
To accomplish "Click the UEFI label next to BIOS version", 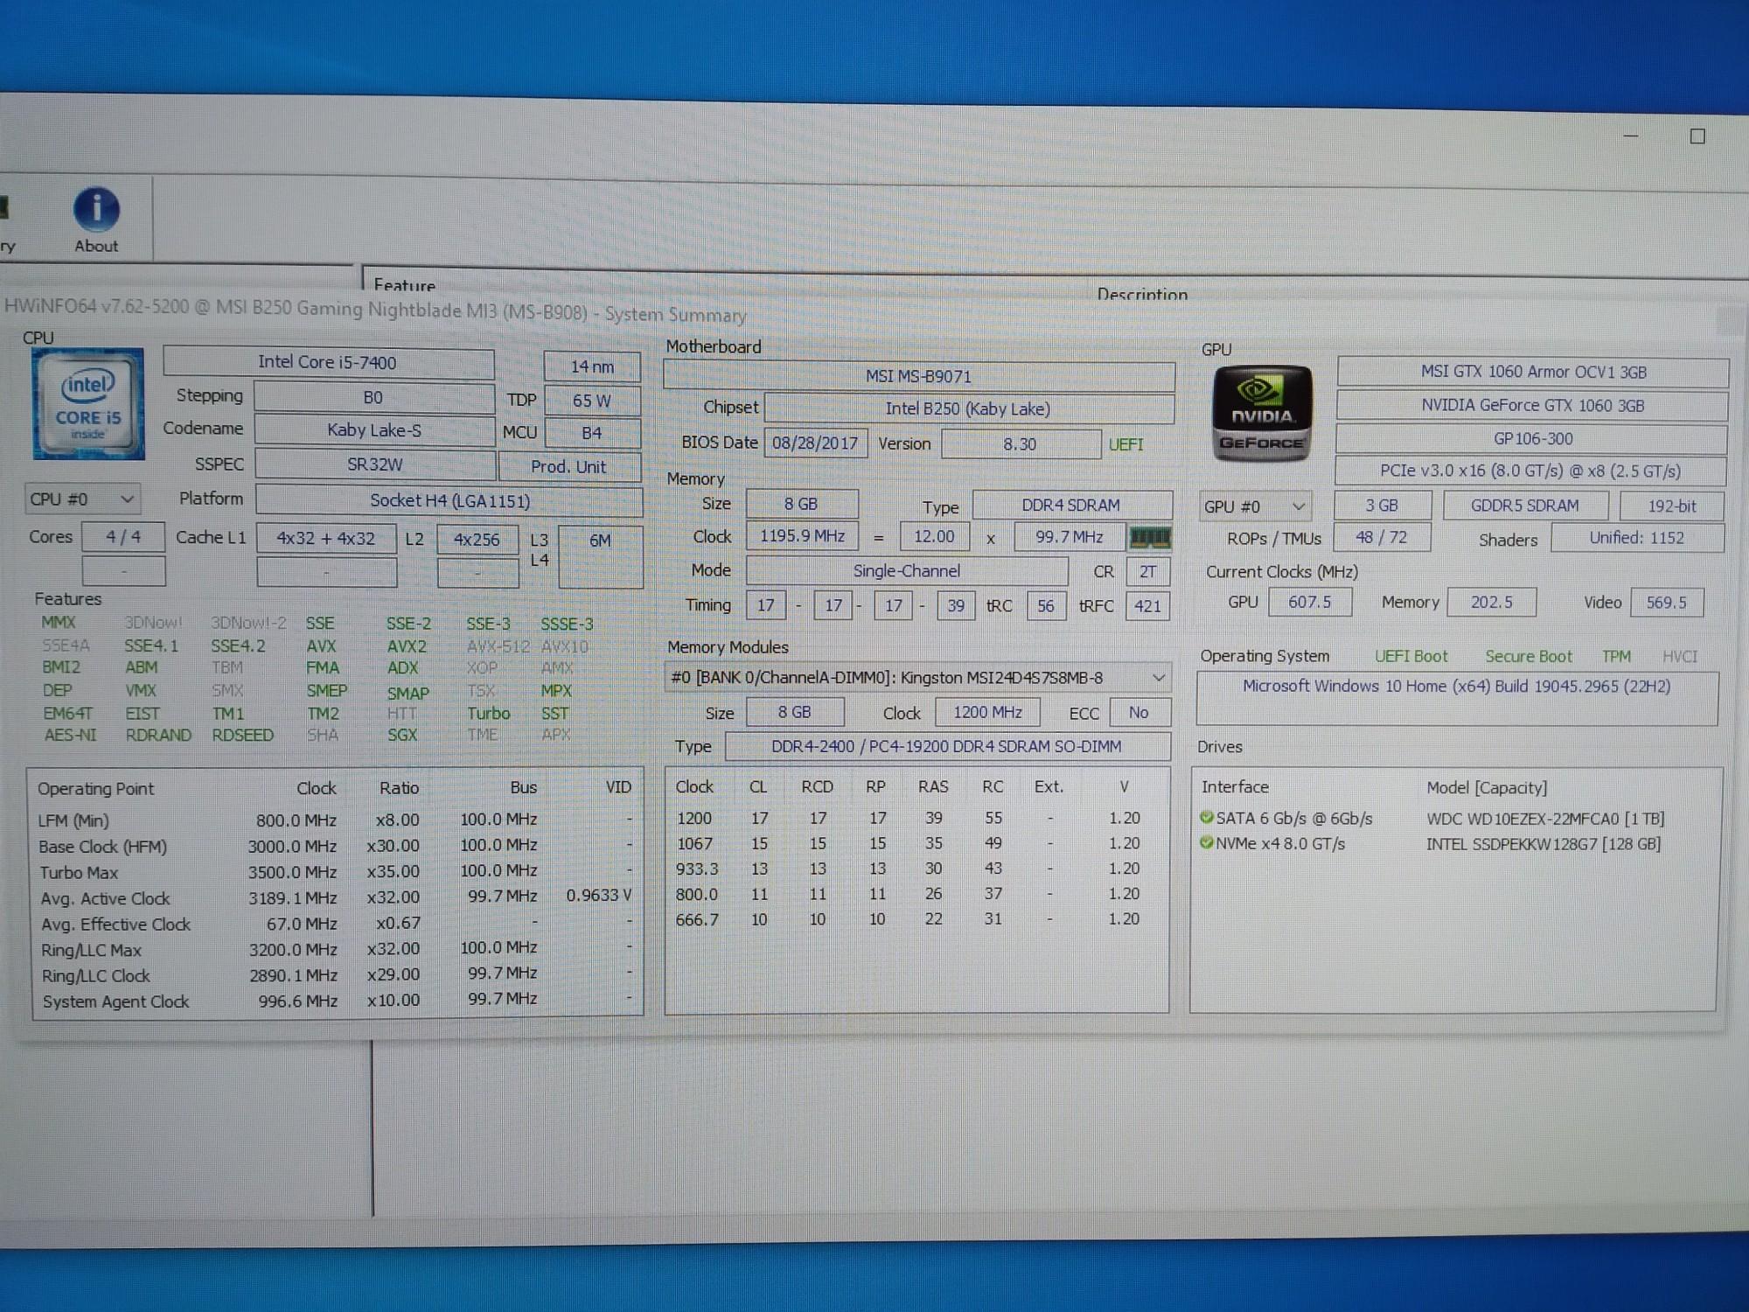I will (x=1125, y=444).
